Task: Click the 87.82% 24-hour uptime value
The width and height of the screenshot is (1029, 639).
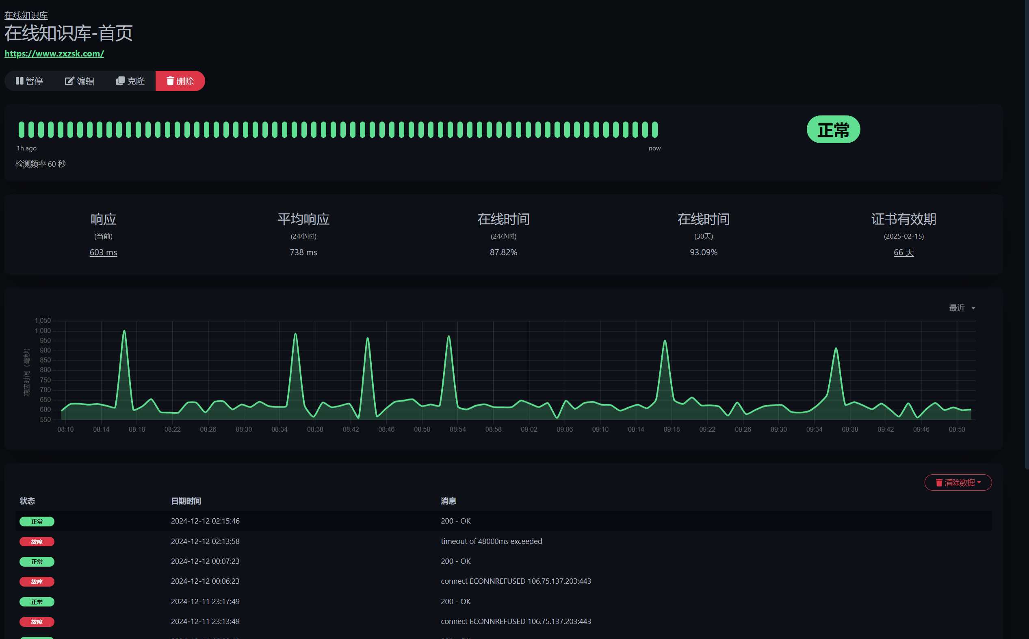Action: [503, 252]
